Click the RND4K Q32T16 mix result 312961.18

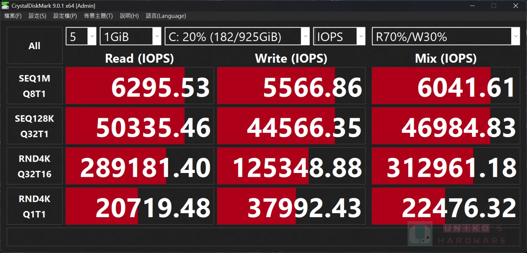(x=446, y=166)
